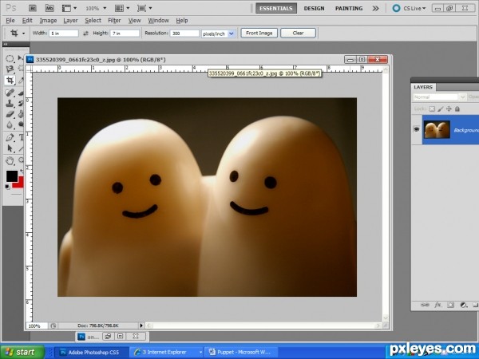Select the Clone Stamp tool

coord(10,103)
